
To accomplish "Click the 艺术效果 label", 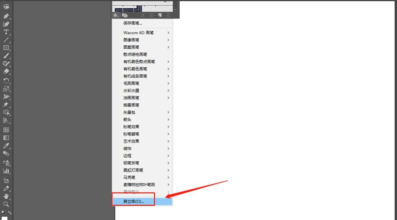I will click(131, 141).
